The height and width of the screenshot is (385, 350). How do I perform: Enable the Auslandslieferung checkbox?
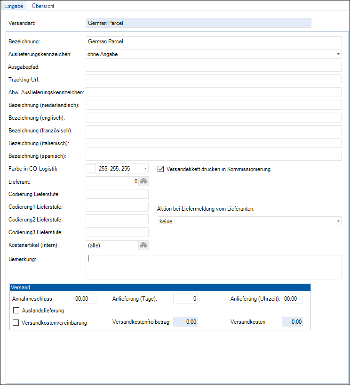click(16, 311)
